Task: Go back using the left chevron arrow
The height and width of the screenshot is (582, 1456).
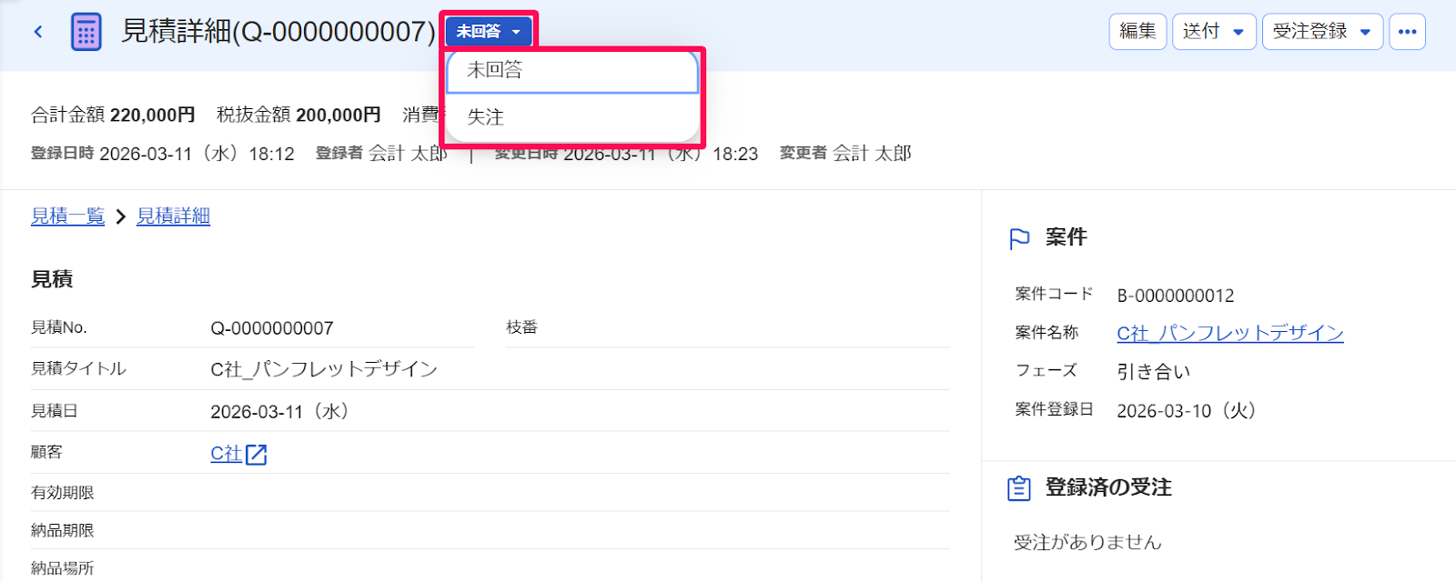Action: 38,32
